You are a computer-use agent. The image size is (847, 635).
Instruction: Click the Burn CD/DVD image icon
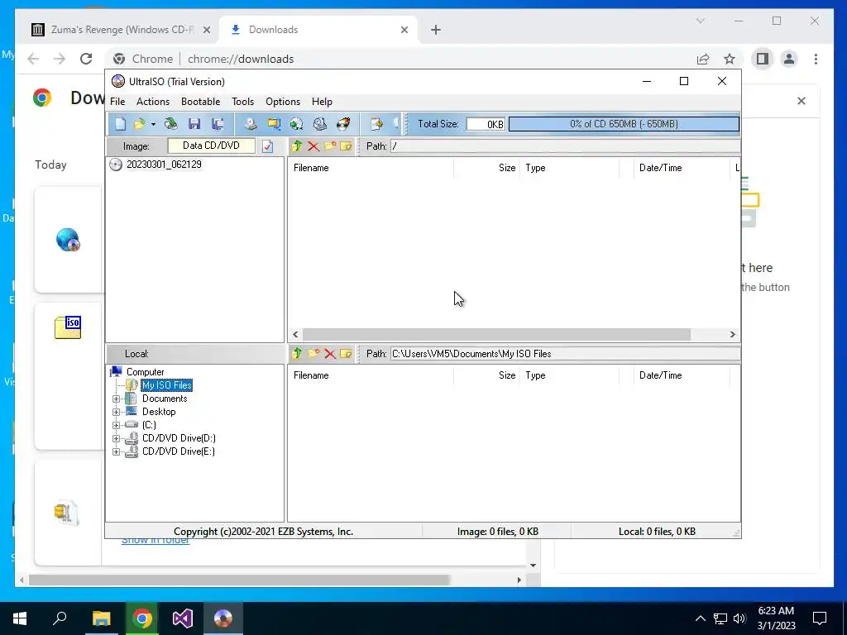pos(343,124)
